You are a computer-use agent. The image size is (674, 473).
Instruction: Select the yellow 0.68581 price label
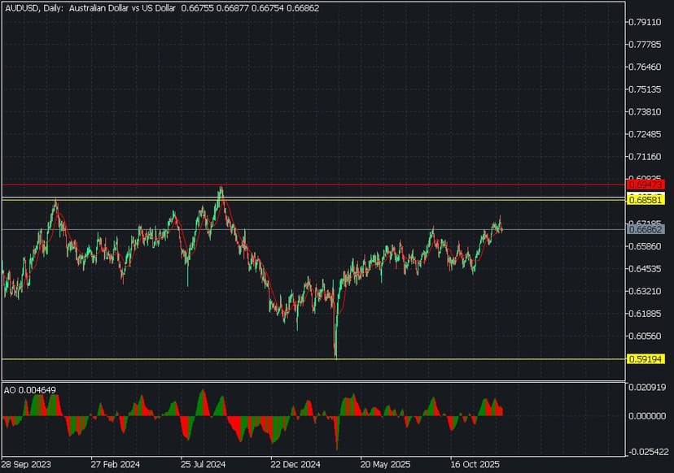tap(646, 199)
